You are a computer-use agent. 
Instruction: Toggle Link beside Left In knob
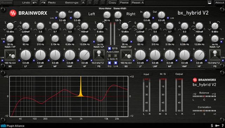click(x=56, y=18)
